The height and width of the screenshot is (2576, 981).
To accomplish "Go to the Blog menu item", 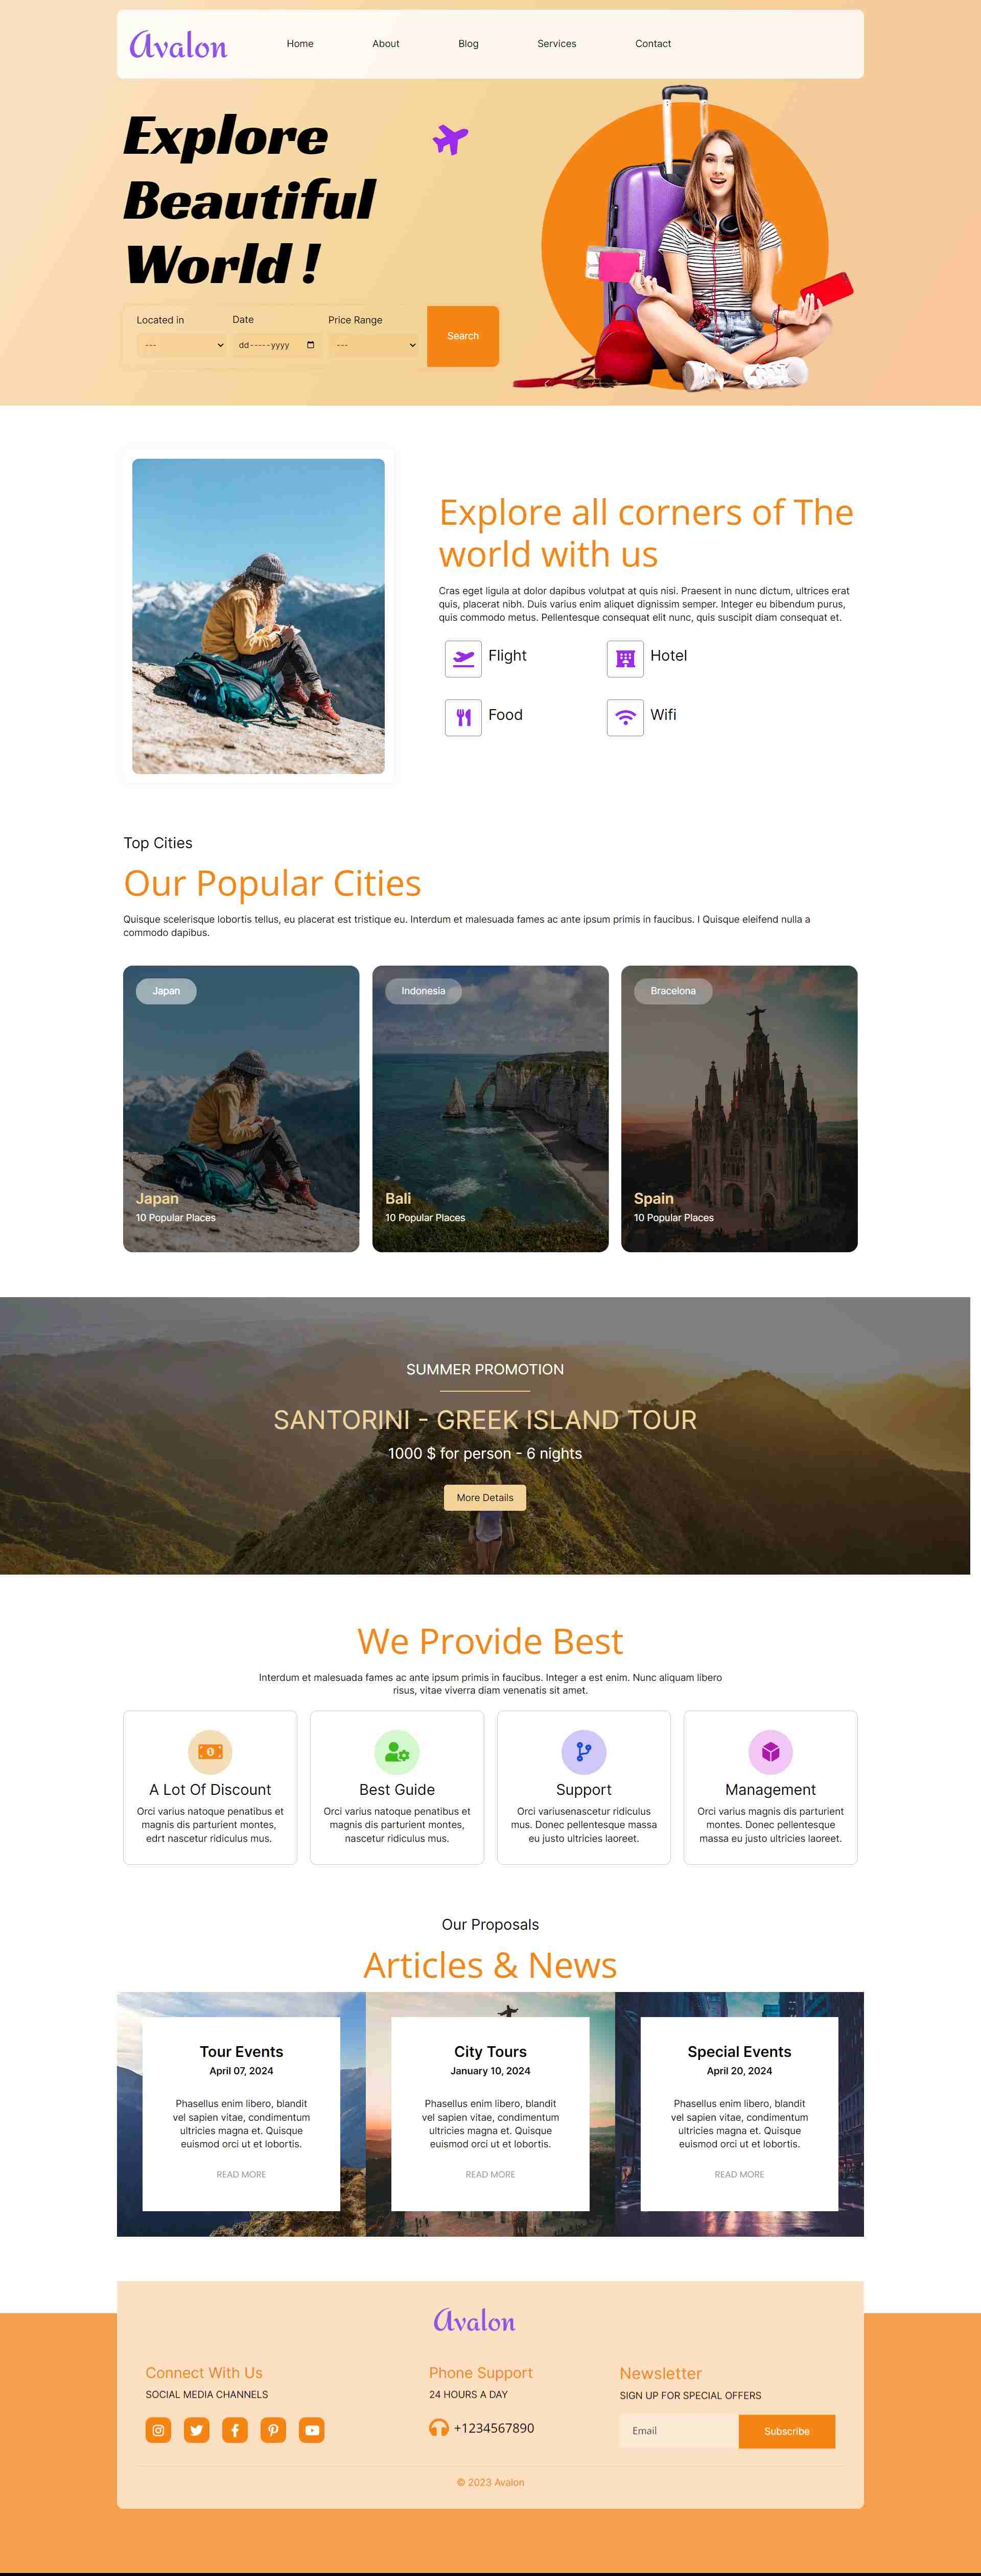I will point(468,44).
